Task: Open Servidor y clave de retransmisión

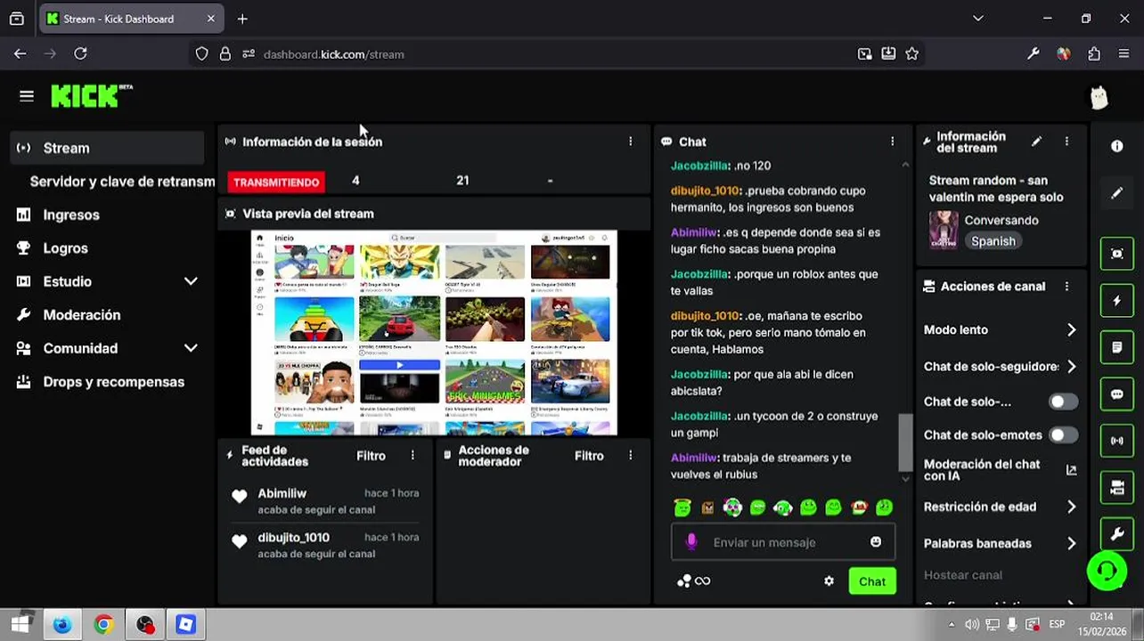Action: 122,182
